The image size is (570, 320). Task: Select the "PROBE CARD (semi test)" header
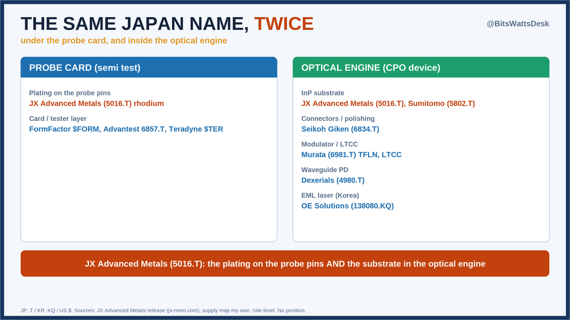point(149,67)
